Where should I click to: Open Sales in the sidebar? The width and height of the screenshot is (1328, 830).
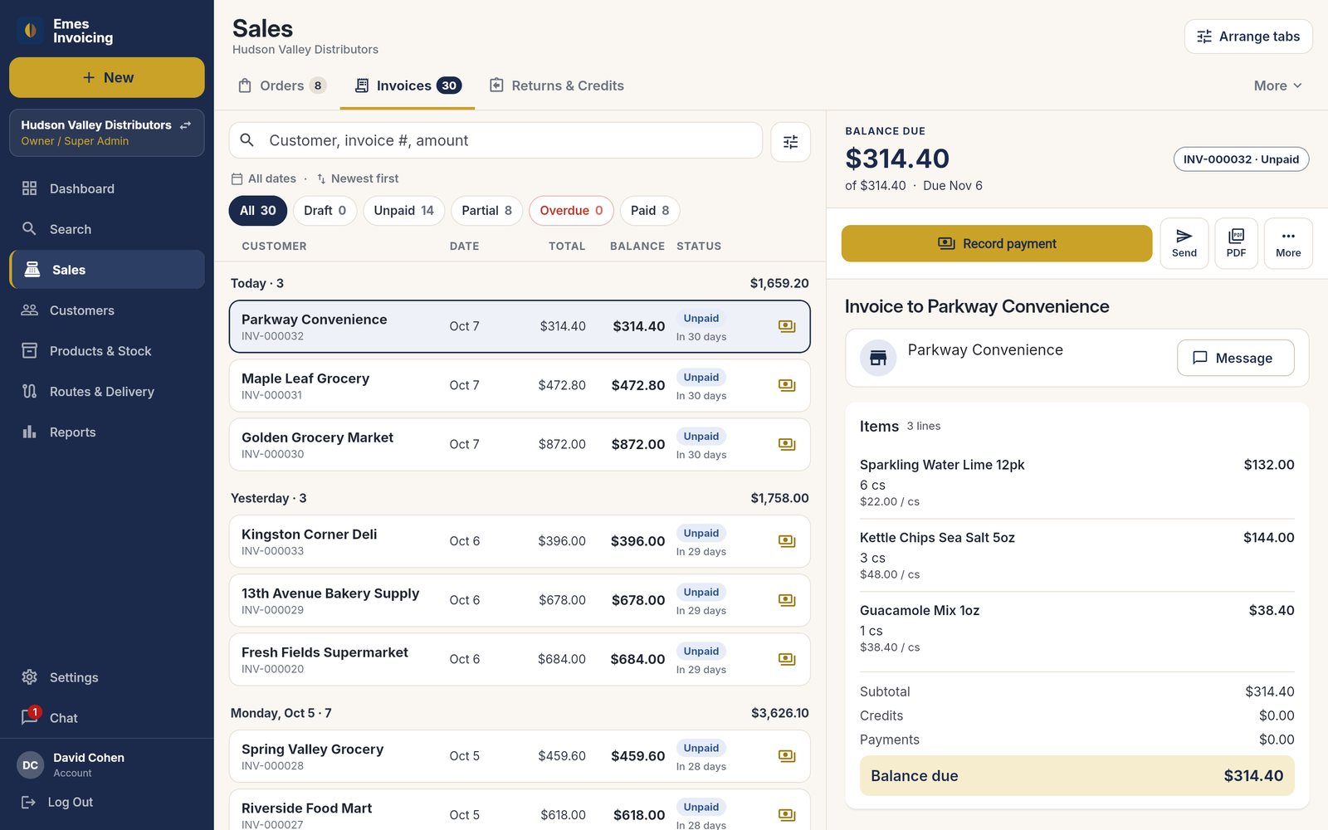[107, 270]
